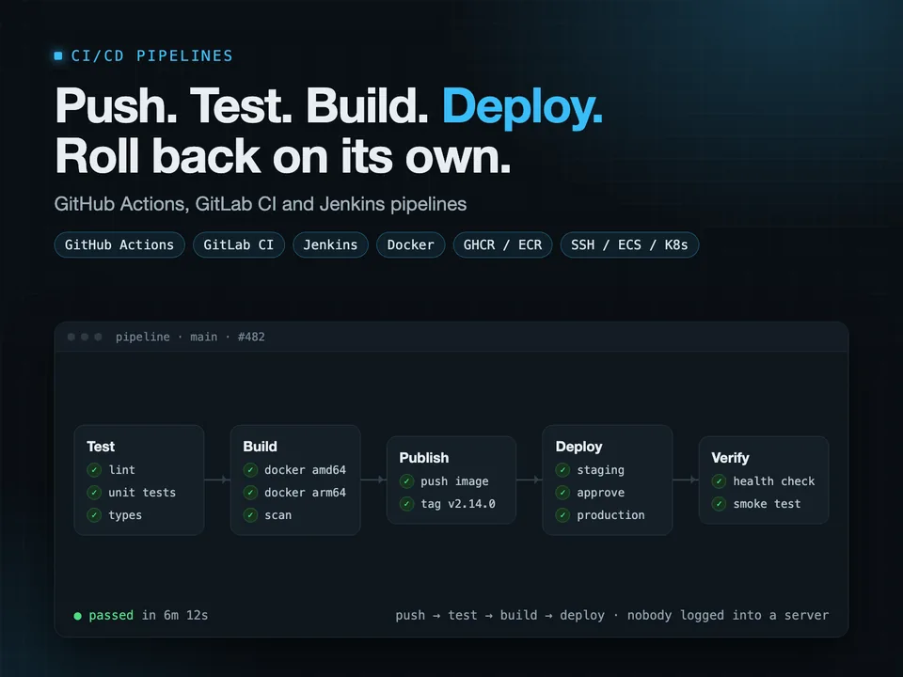The height and width of the screenshot is (677, 903).
Task: Click the 'passed in 6m 12s' status text
Action: click(148, 615)
